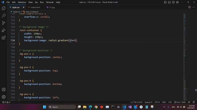
Task: Change language mode via CSS status item
Action: point(170,102)
